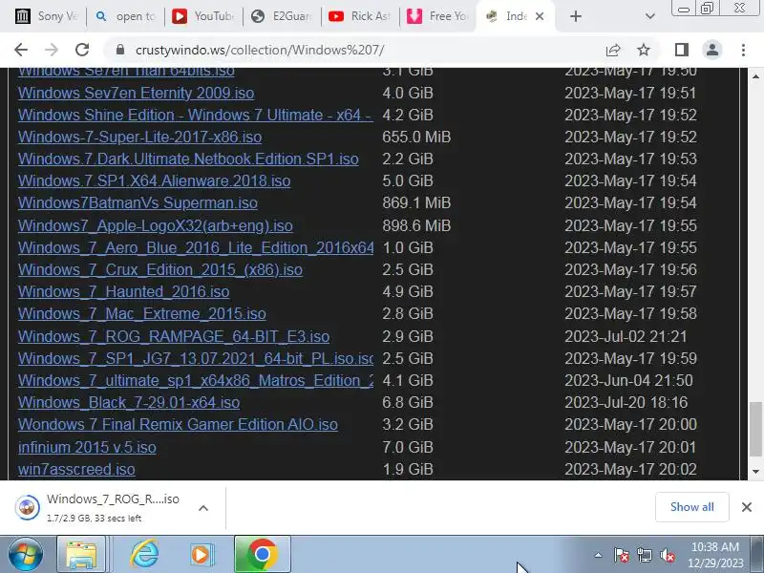Click the page scrollbar up arrow

(x=755, y=76)
